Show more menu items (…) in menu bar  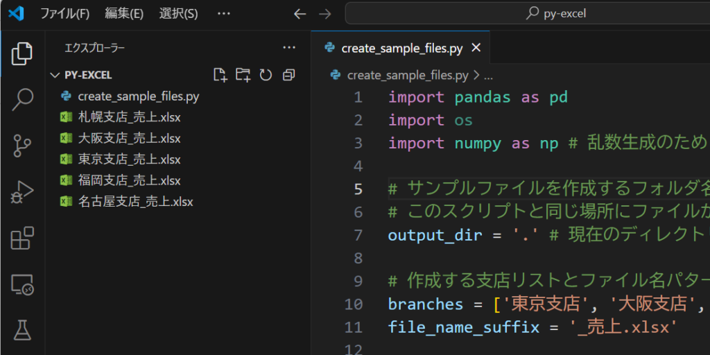[x=224, y=14]
